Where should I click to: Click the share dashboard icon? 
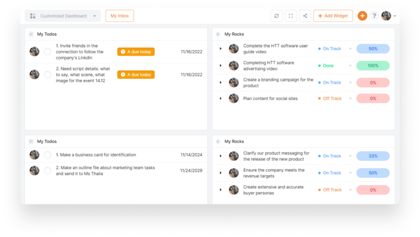[x=305, y=16]
